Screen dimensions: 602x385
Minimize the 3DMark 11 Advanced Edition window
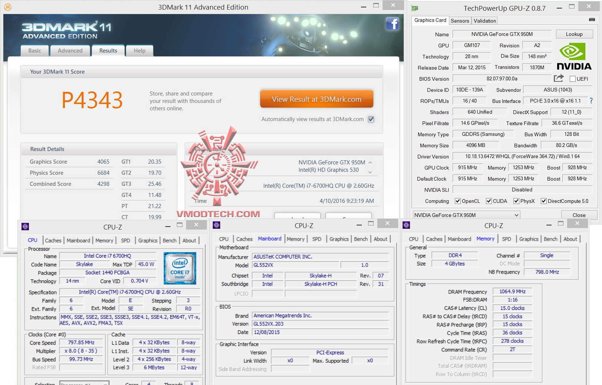(x=364, y=6)
